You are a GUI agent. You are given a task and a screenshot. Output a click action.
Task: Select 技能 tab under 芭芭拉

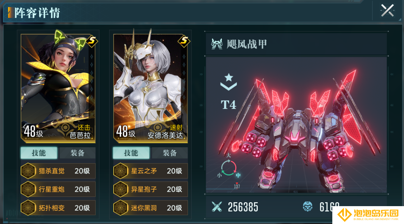39,153
